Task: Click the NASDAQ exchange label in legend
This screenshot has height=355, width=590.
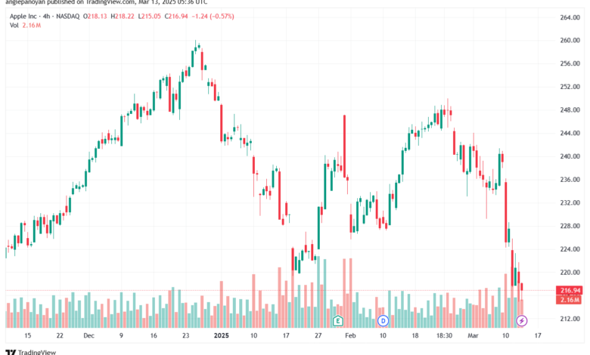Action: (68, 17)
